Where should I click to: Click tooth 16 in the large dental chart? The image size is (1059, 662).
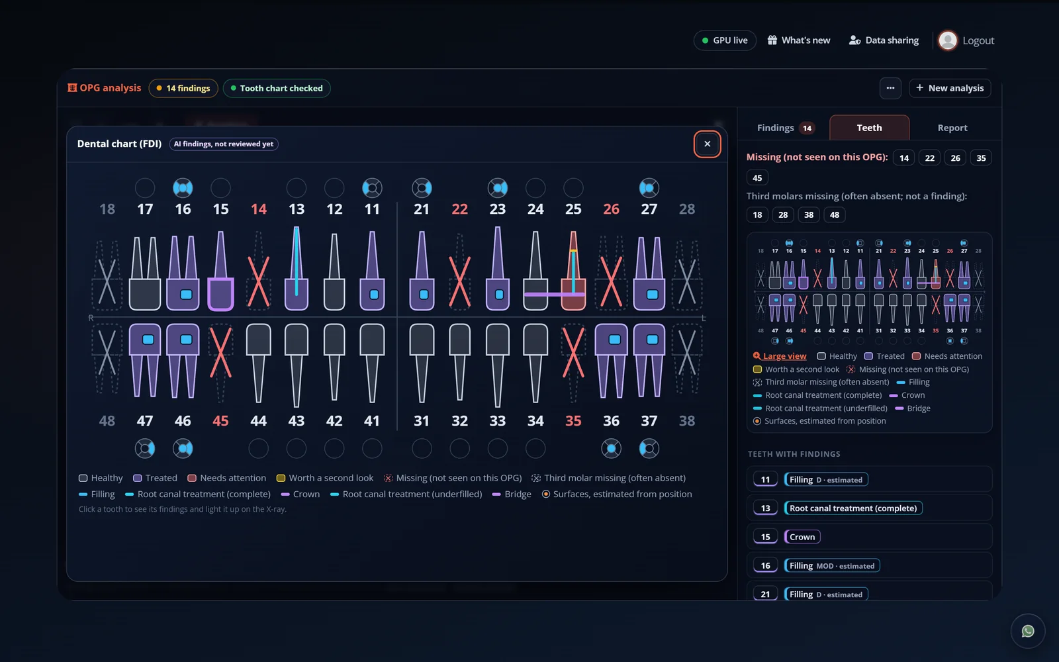(183, 273)
